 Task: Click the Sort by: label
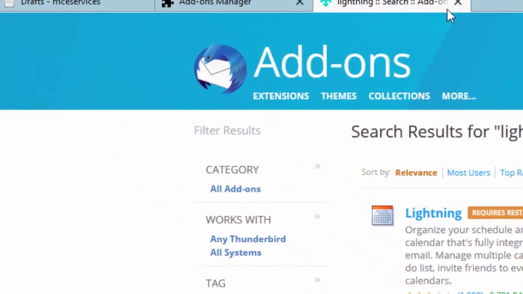click(x=376, y=172)
